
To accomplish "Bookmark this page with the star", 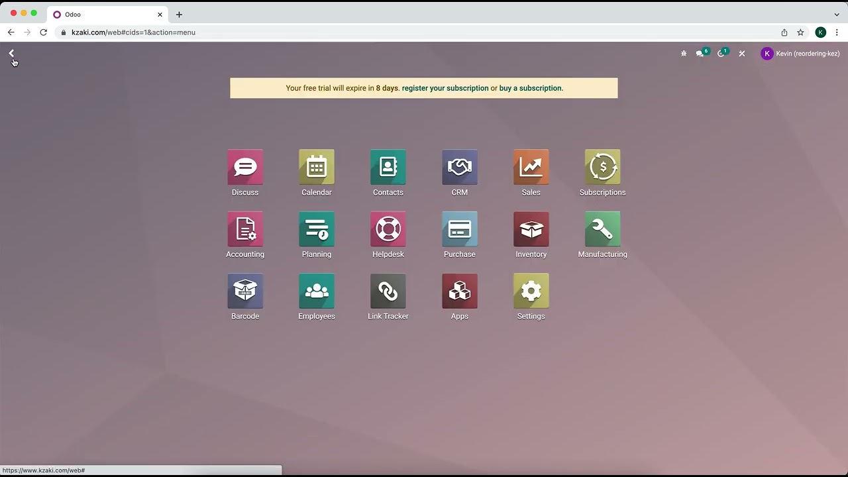I will coord(800,32).
